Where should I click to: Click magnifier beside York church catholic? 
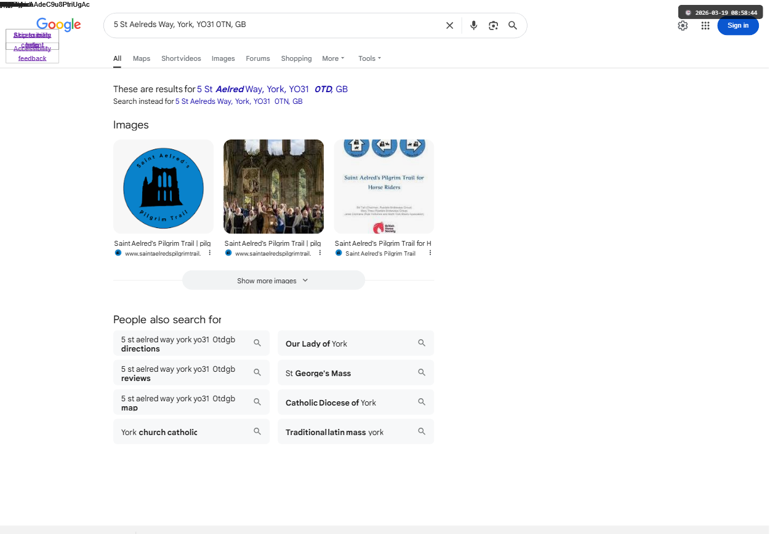(257, 431)
